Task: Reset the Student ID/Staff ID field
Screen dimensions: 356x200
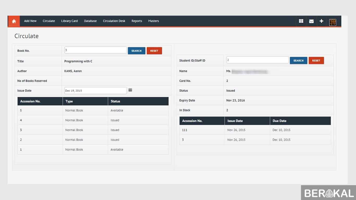Action: [x=316, y=61]
